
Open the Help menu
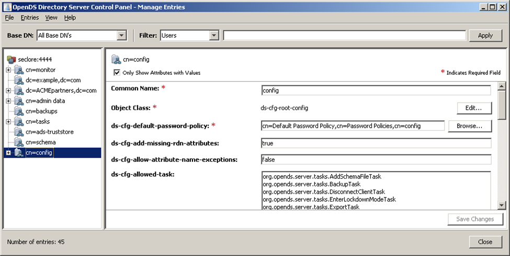(70, 18)
